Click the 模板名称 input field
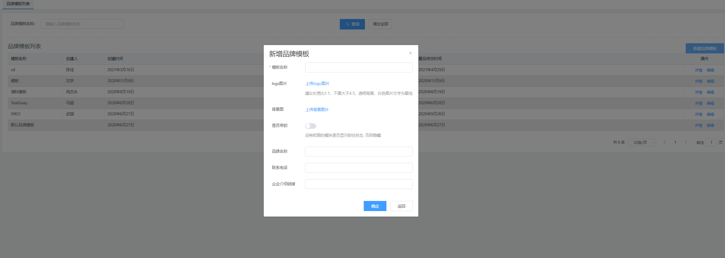 (x=359, y=67)
